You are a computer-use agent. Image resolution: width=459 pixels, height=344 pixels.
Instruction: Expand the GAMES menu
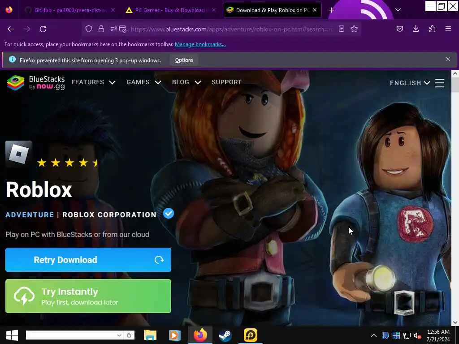tap(144, 82)
